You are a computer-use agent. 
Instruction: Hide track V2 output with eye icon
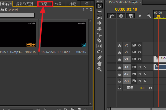(x=139, y=52)
